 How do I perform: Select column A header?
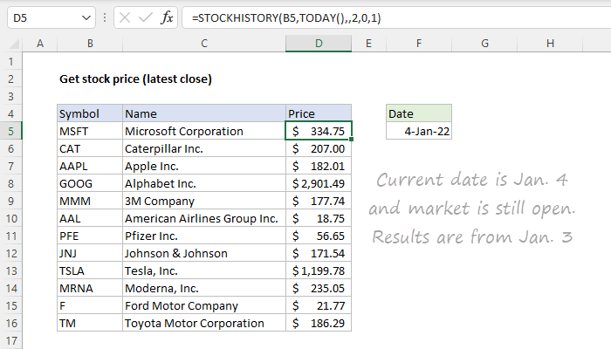pyautogui.click(x=40, y=44)
